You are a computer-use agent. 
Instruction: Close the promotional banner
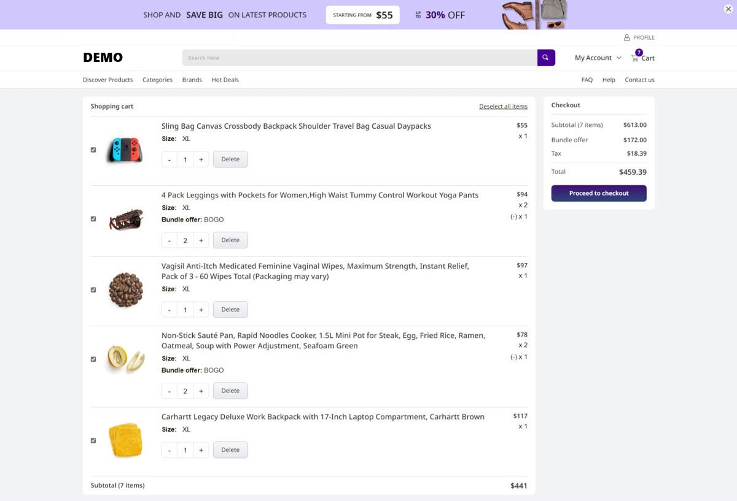tap(728, 9)
